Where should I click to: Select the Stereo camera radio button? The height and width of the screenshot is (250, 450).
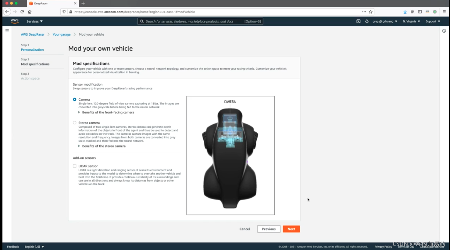[x=74, y=123]
